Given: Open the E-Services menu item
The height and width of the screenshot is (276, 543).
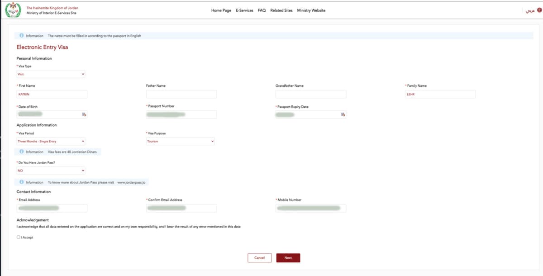Looking at the screenshot, I should [x=244, y=10].
